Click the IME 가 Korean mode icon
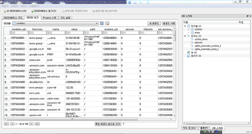The width and height of the screenshot is (252, 134). tap(209, 132)
